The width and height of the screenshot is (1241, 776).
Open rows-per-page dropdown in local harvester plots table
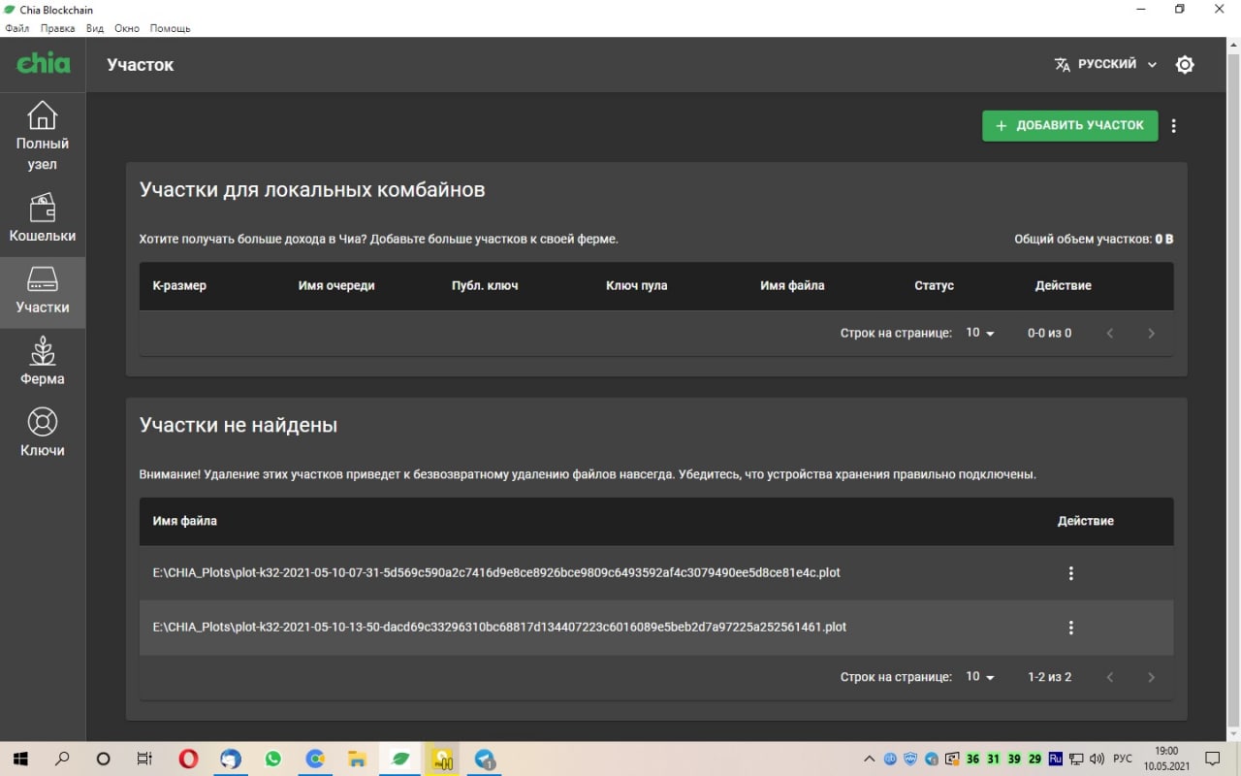coord(980,333)
